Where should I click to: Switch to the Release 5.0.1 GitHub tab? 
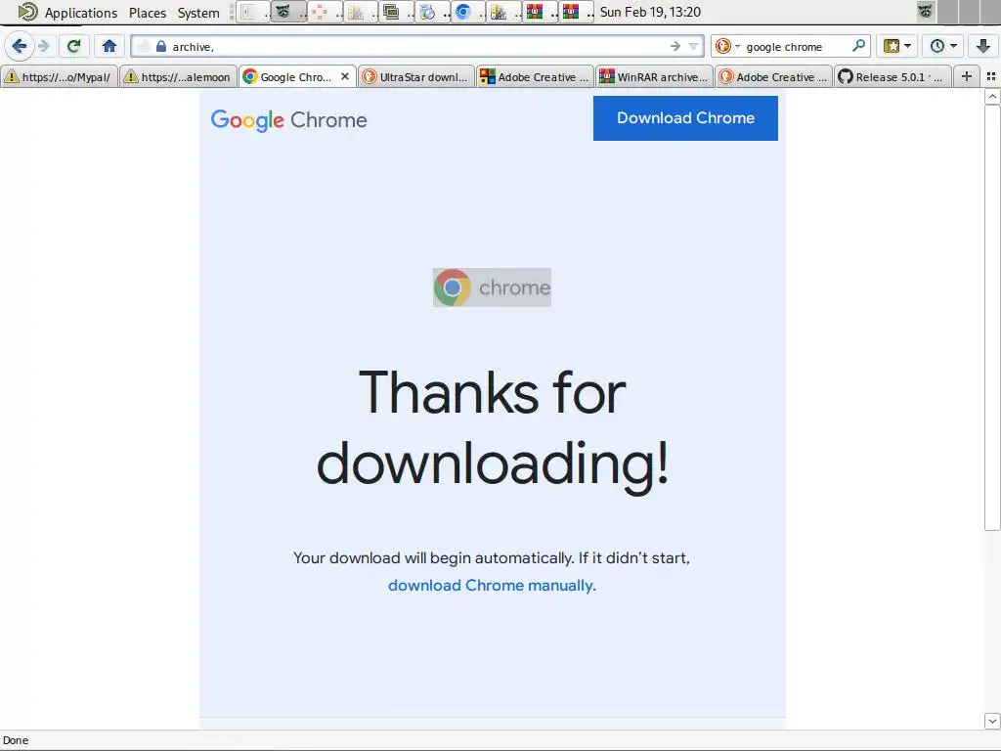coord(892,76)
